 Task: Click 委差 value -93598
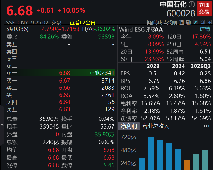point(105,37)
